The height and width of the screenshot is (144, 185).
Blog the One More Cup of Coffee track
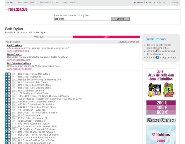point(6,140)
